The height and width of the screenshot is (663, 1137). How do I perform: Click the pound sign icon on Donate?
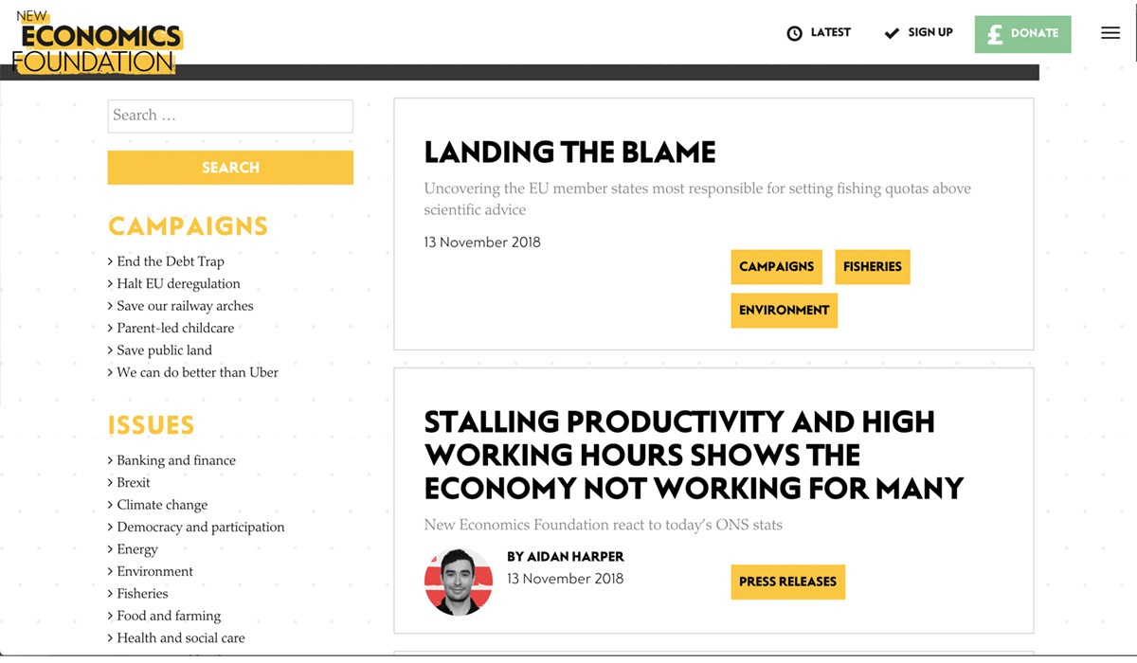pos(995,34)
